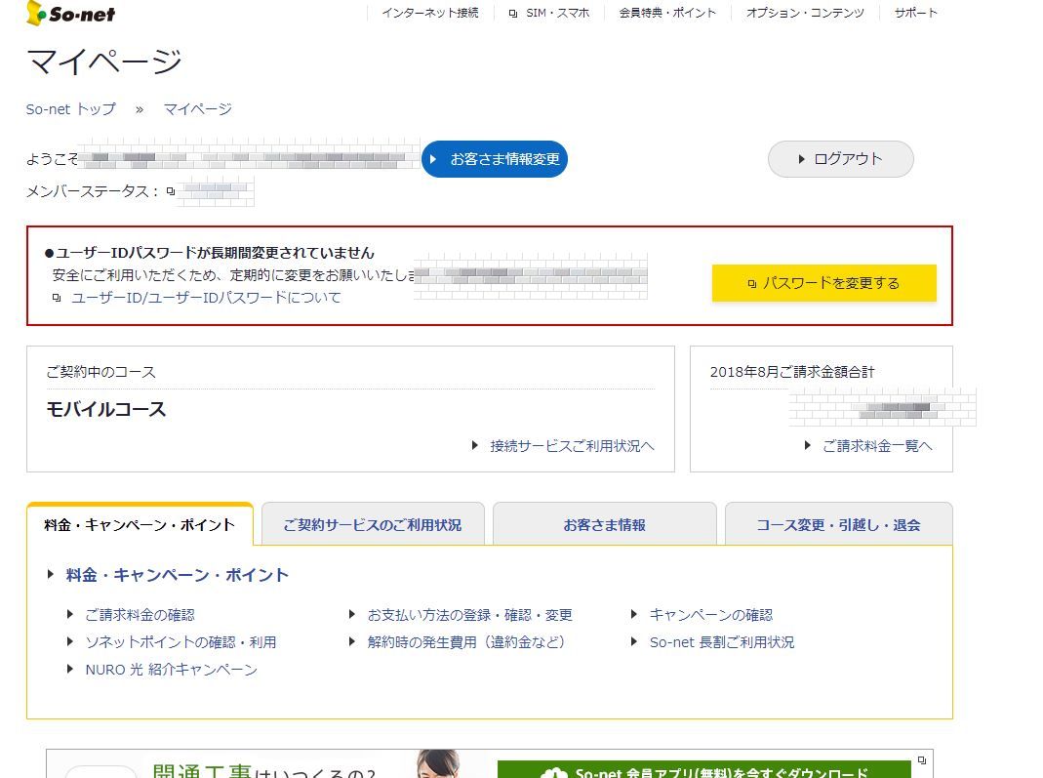Click arrow before キャンペーンの確認
The image size is (1043, 778).
(x=634, y=614)
